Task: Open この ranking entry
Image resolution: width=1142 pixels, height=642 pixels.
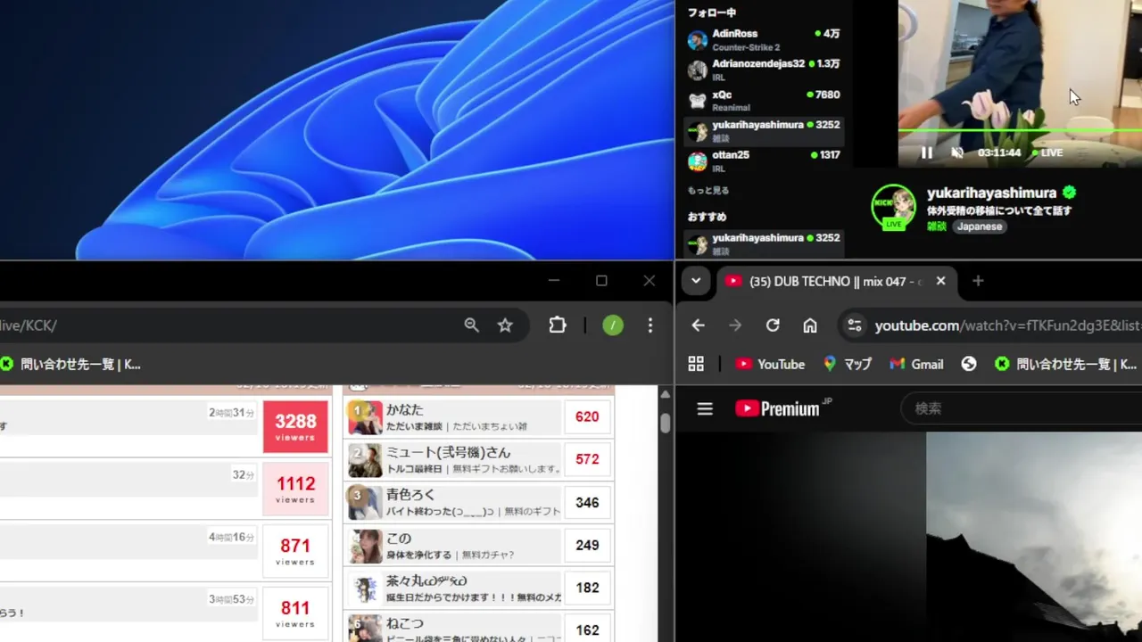Action: pyautogui.click(x=478, y=546)
